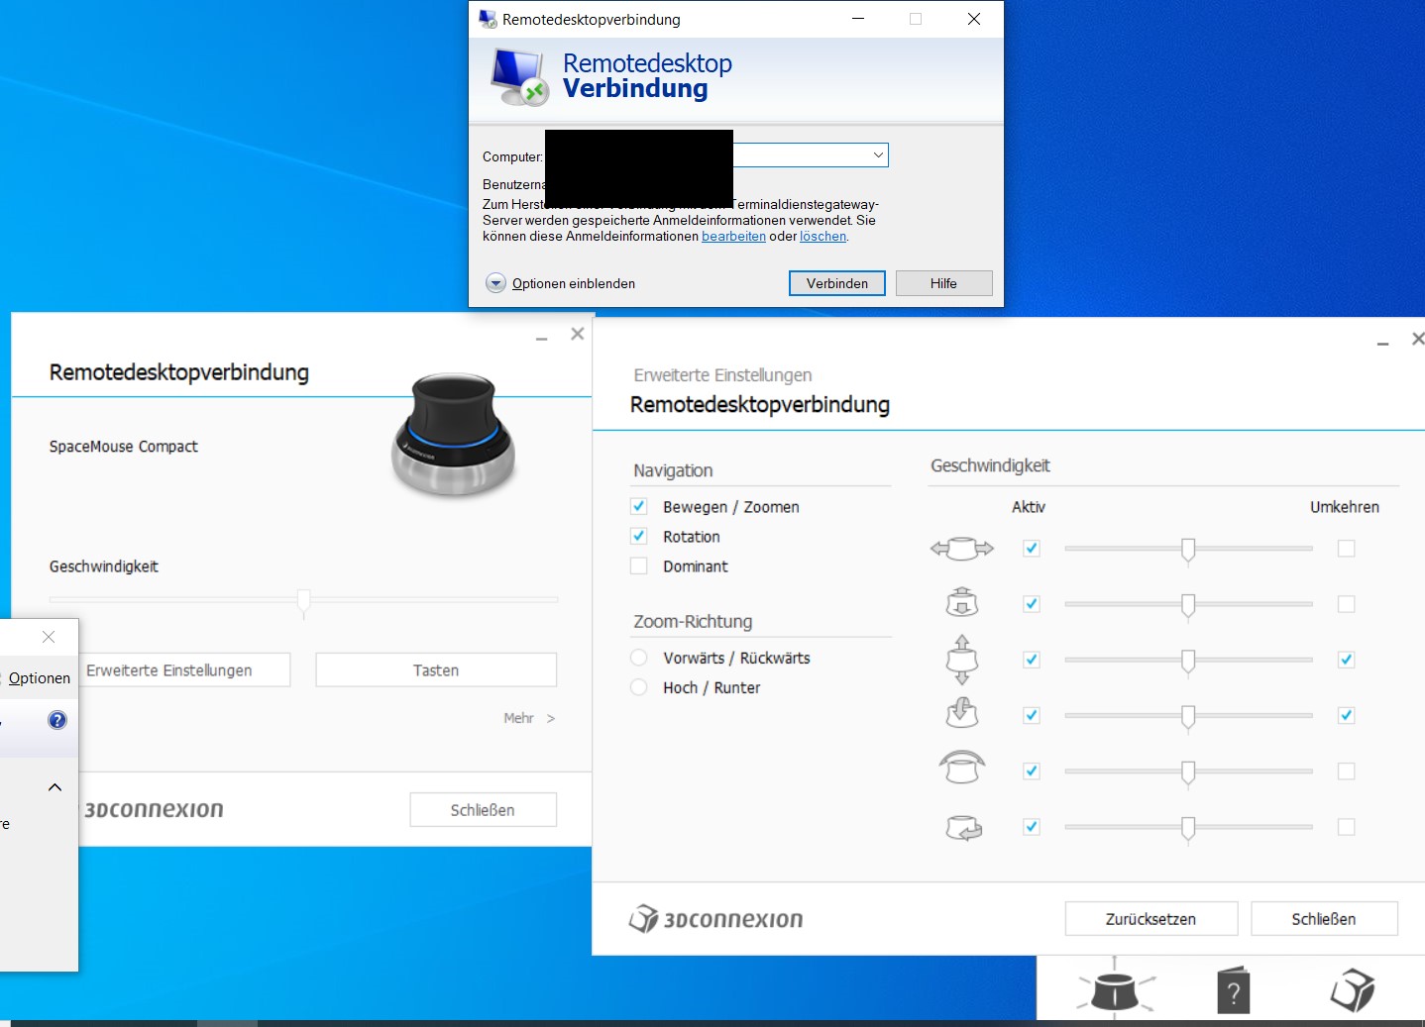Click the move up/down axis icon
Image resolution: width=1425 pixels, height=1027 pixels.
pyautogui.click(x=962, y=660)
